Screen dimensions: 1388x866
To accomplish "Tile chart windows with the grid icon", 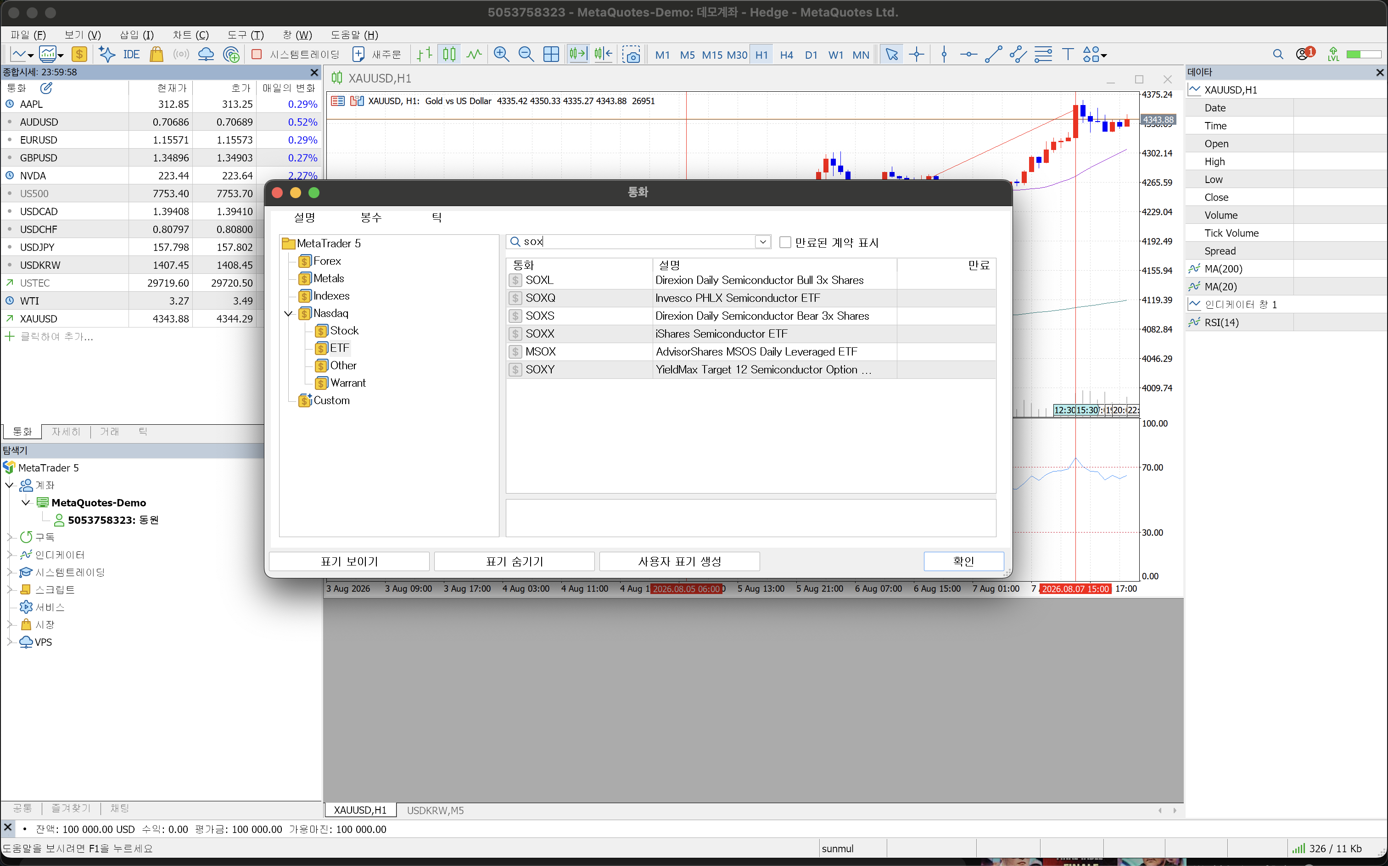I will (x=551, y=55).
